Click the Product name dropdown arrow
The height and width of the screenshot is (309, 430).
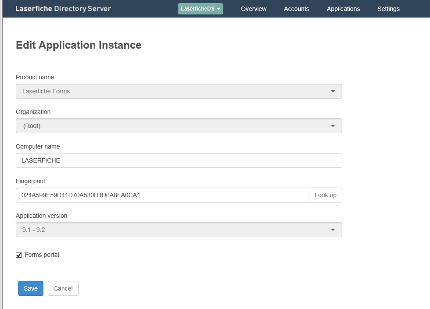pos(333,91)
